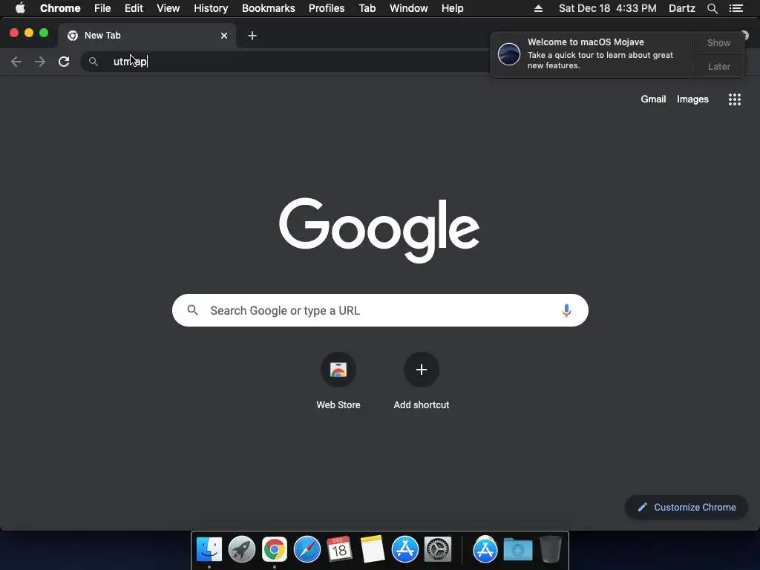Screen dimensions: 760x570
Task: Open System Preferences from the Dock
Action: (x=438, y=550)
